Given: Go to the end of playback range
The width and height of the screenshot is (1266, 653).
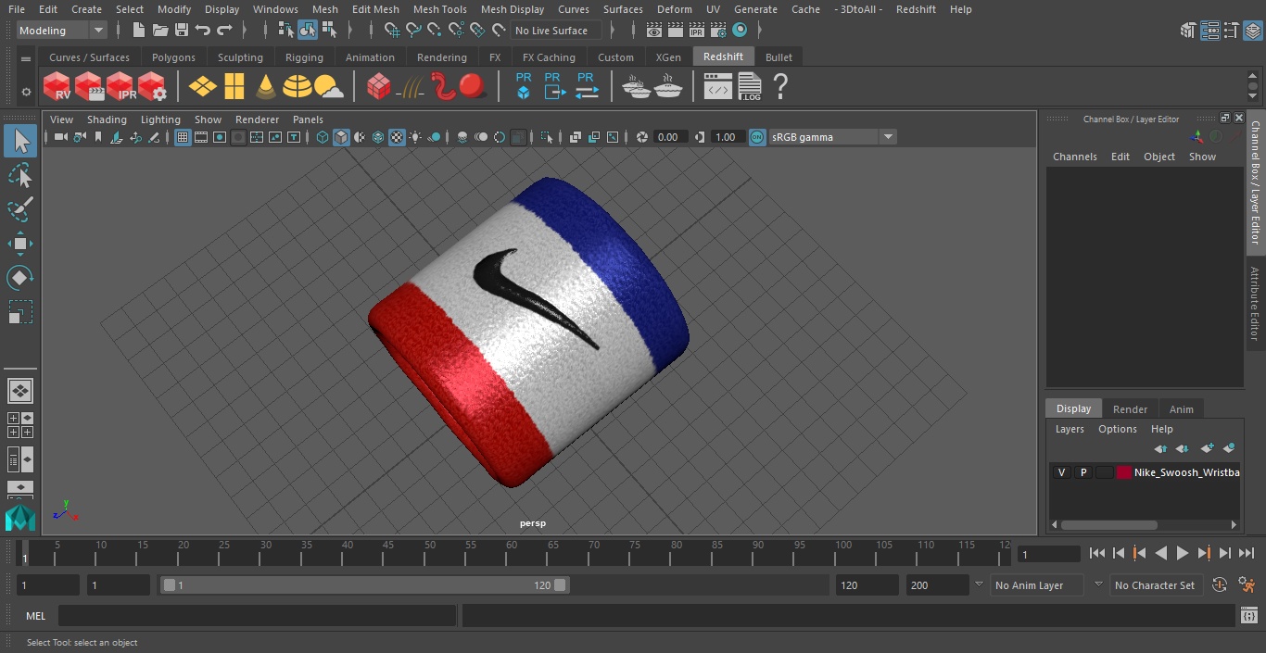Looking at the screenshot, I should pyautogui.click(x=1247, y=553).
